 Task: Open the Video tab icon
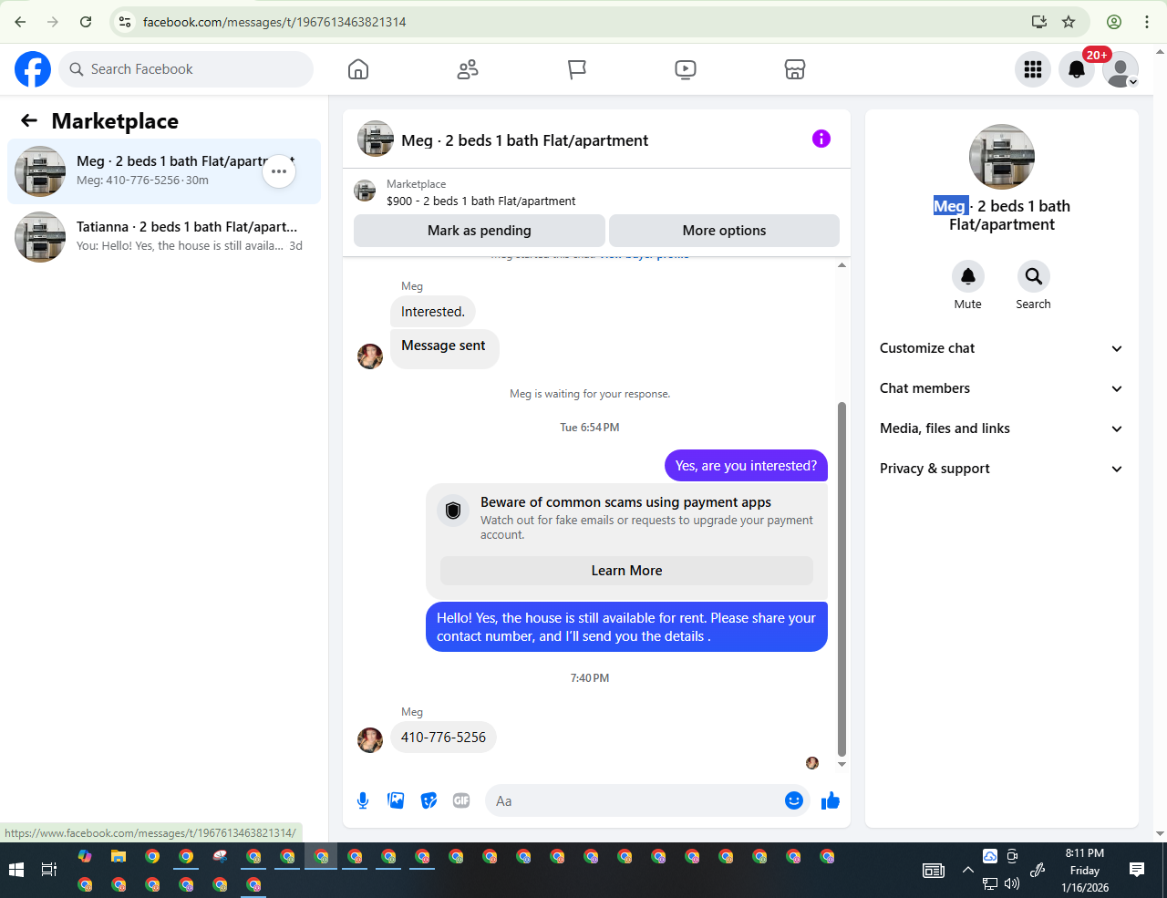[x=686, y=69]
